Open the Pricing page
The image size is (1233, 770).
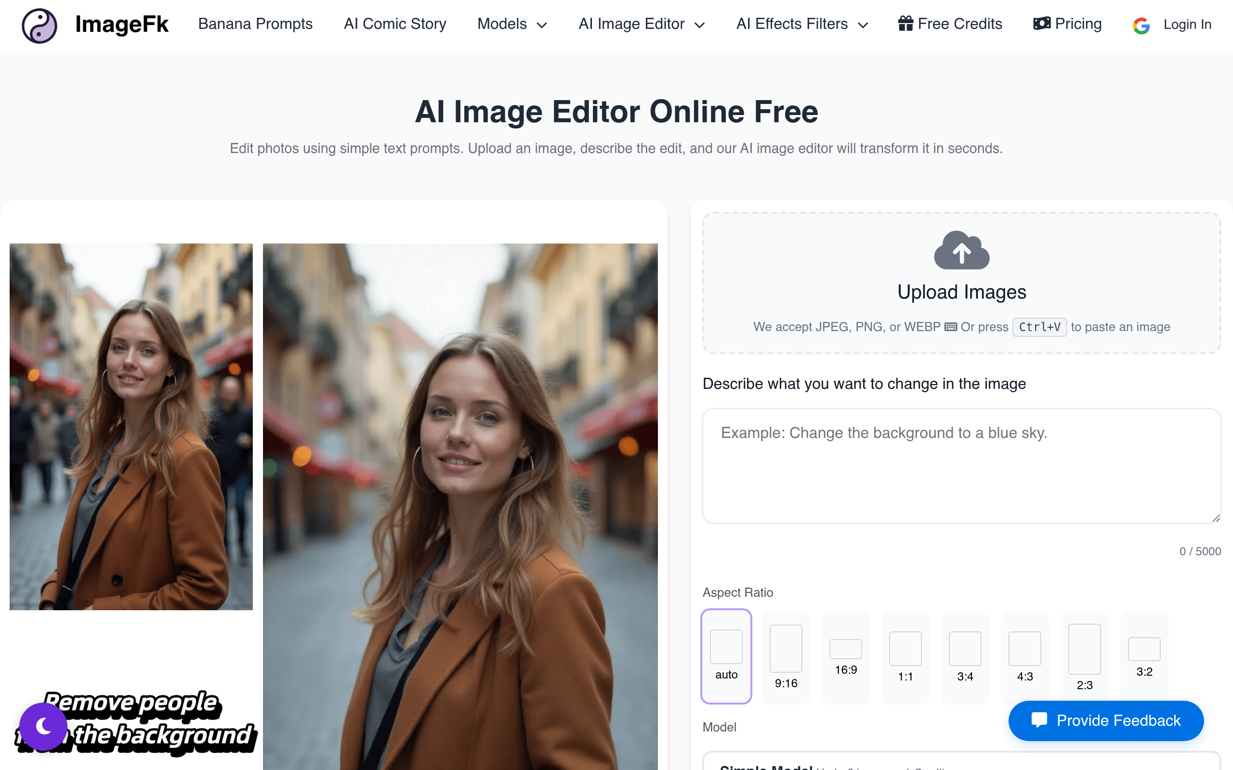click(1067, 24)
